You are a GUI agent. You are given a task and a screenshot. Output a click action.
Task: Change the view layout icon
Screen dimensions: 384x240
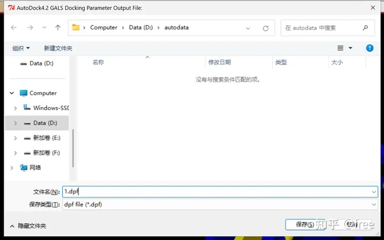[341, 48]
